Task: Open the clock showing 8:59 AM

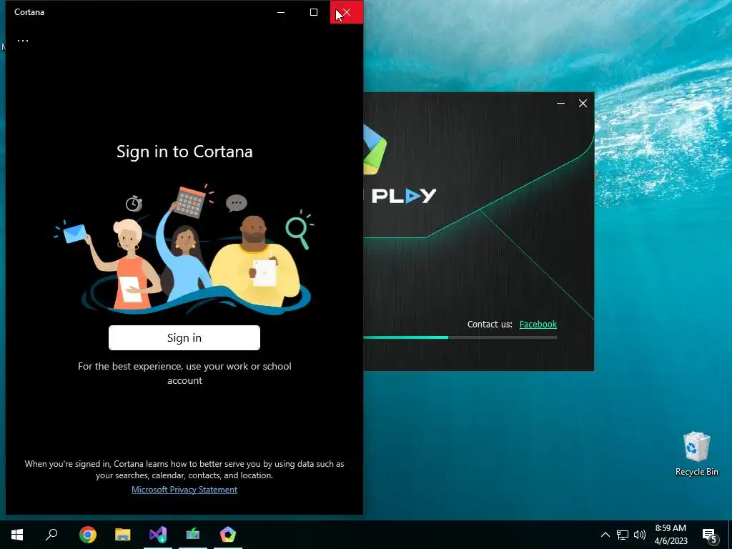Action: pos(671,535)
